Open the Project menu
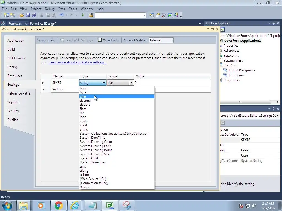This screenshot has width=282, height=211. click(x=36, y=9)
